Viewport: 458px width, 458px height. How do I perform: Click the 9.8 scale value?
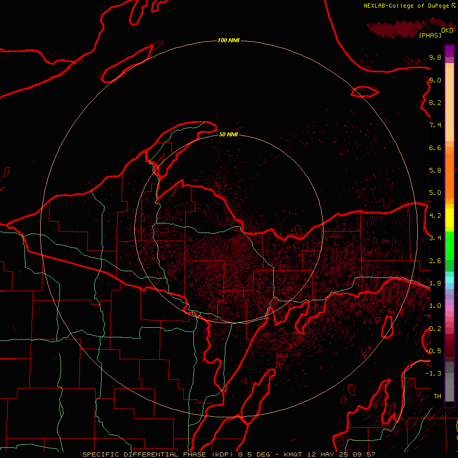coord(435,58)
